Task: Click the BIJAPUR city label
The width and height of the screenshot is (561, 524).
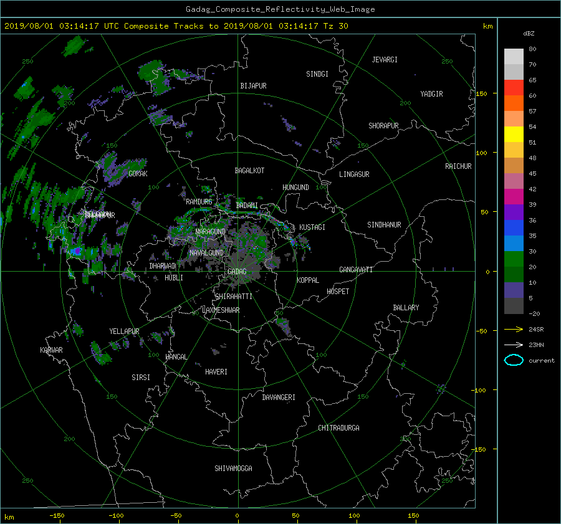Action: click(x=253, y=86)
